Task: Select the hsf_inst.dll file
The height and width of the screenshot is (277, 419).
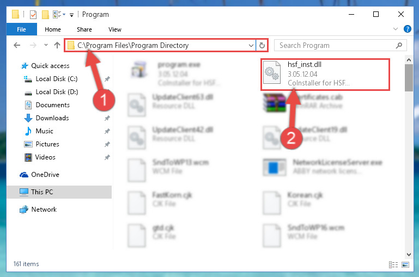Action: click(x=325, y=75)
